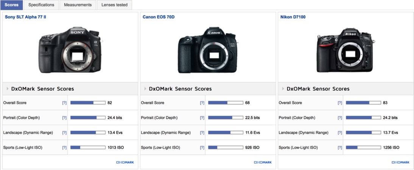This screenshot has height=170, width=414.
Task: Select Canon's 22.5 bits value
Action: click(253, 118)
